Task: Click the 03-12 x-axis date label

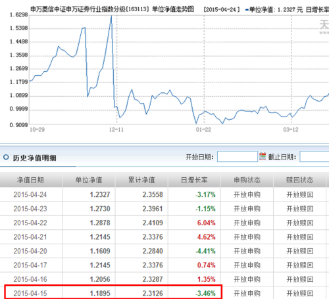Action: 291,130
